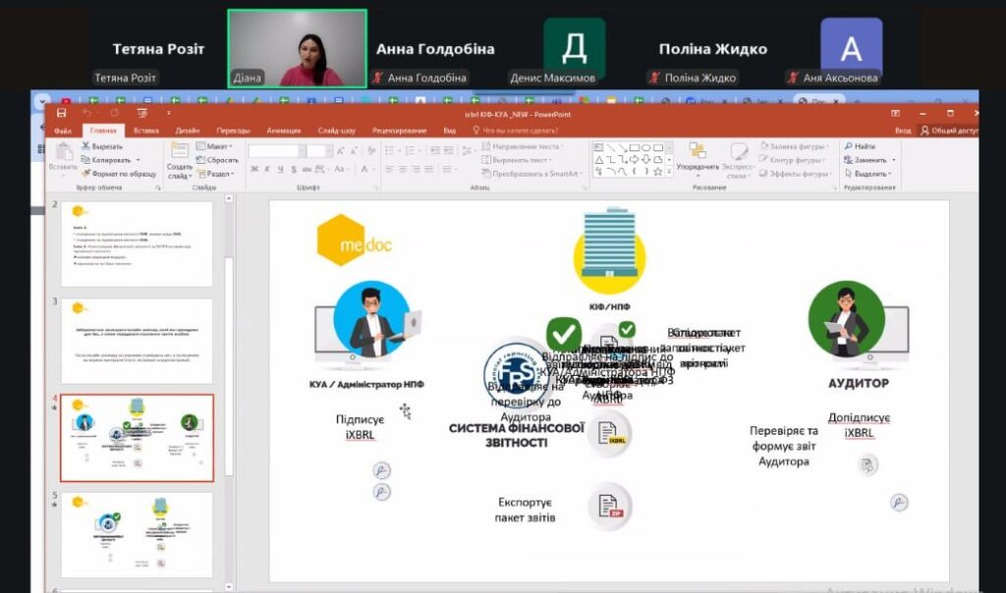
Task: Click the Cut (Вырезать) scissors icon
Action: [86, 146]
